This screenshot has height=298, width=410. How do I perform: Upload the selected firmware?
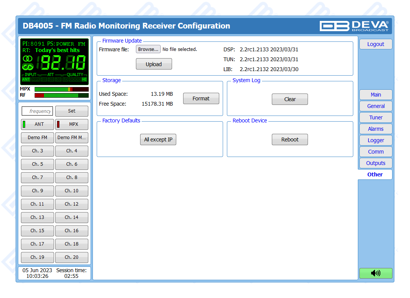click(154, 64)
